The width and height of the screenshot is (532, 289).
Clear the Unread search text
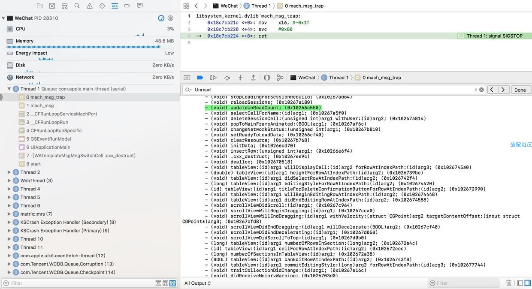[x=481, y=90]
